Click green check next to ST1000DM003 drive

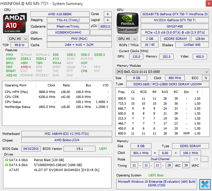coord(7,165)
